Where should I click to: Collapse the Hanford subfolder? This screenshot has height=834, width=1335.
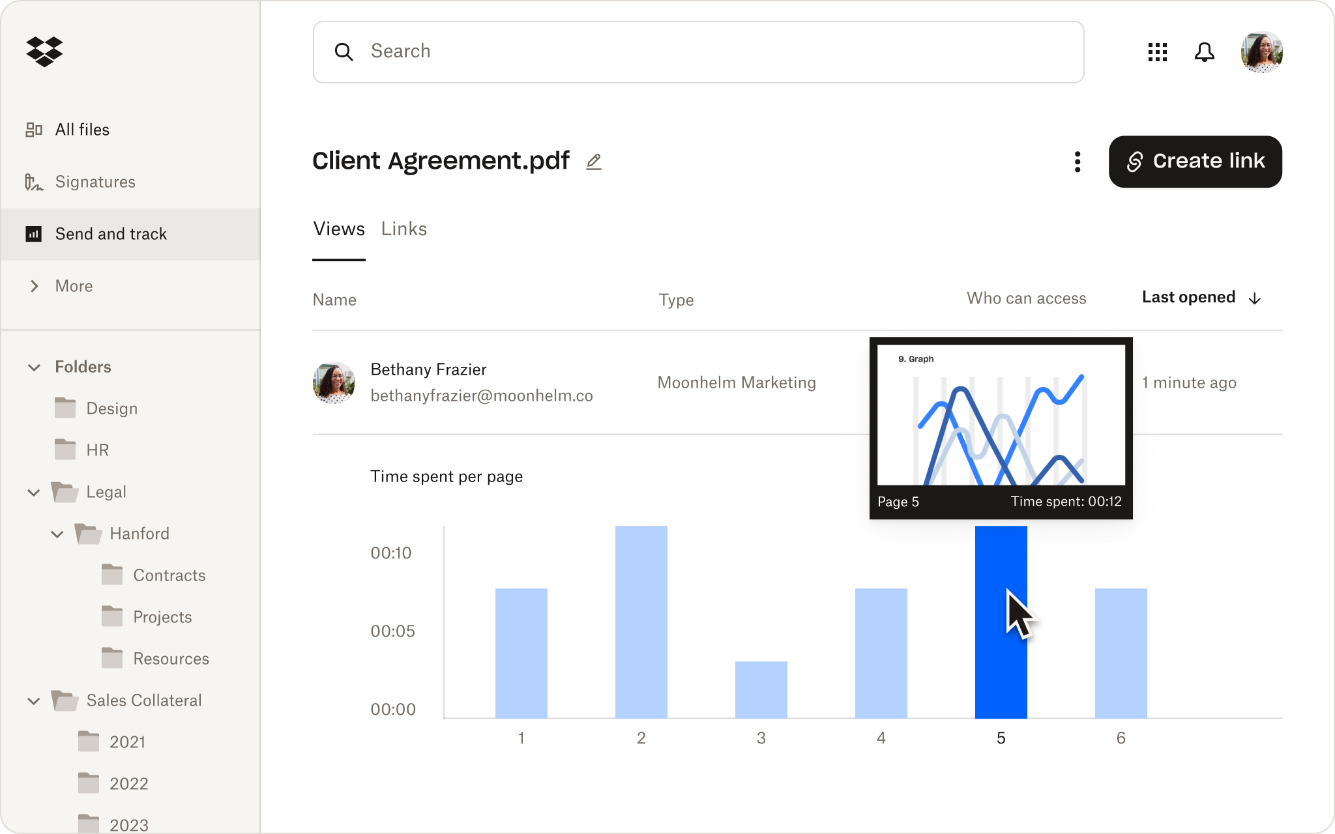coord(56,533)
